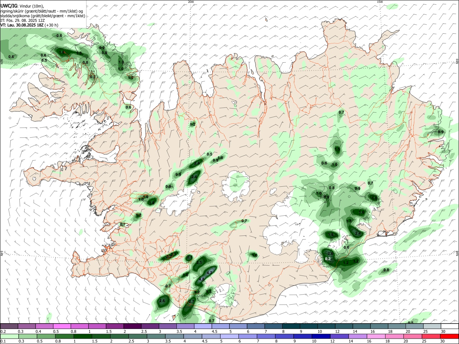459x344 pixels.
Task: Click the bright magenta snow swatch between 0.5 and 0.8
Action: coord(62,326)
